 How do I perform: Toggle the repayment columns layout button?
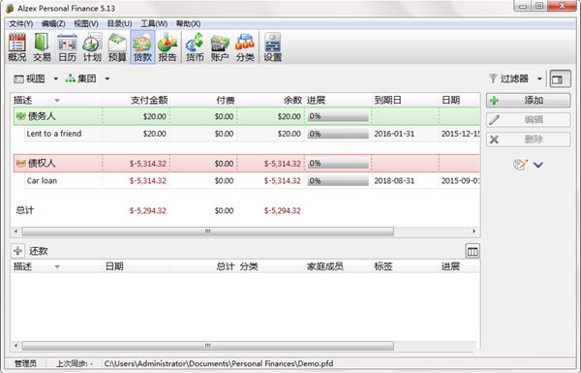(x=473, y=251)
